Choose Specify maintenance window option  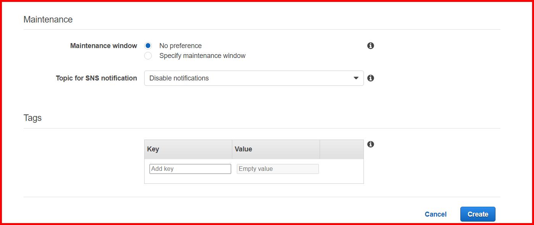[x=148, y=55]
